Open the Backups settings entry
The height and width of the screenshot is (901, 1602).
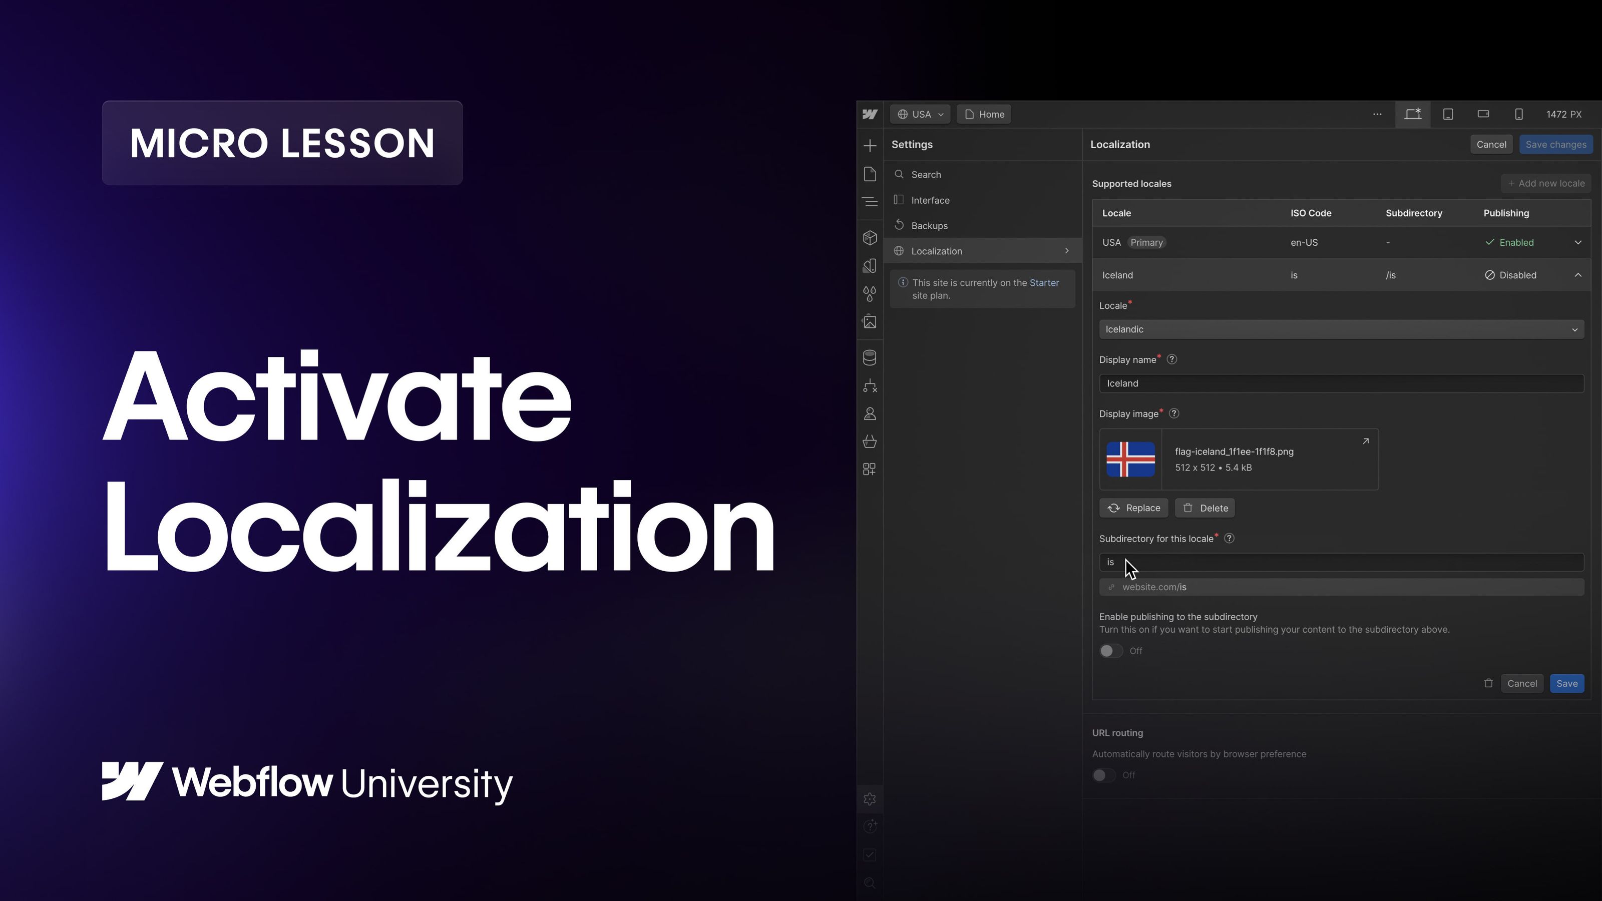(x=929, y=225)
